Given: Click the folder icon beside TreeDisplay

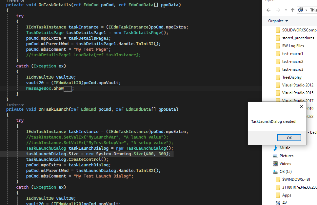Looking at the screenshot, I should [278, 77].
